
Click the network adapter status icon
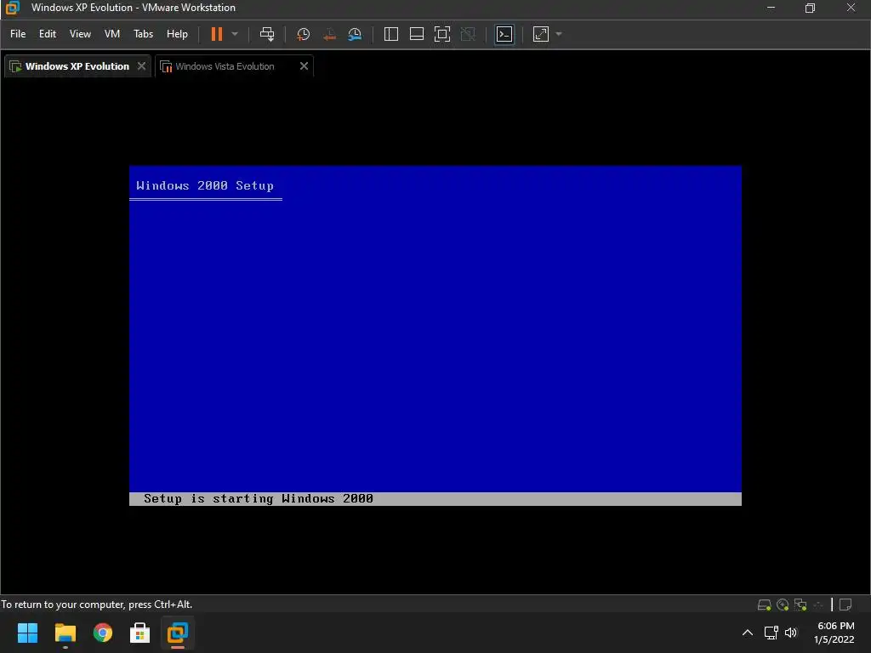pos(800,605)
